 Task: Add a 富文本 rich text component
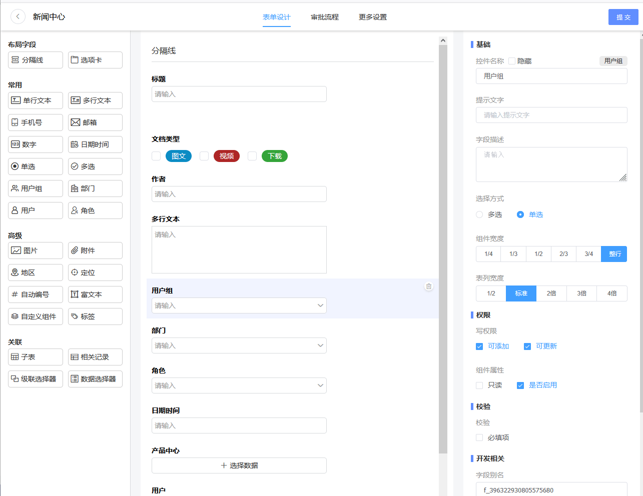pos(95,294)
